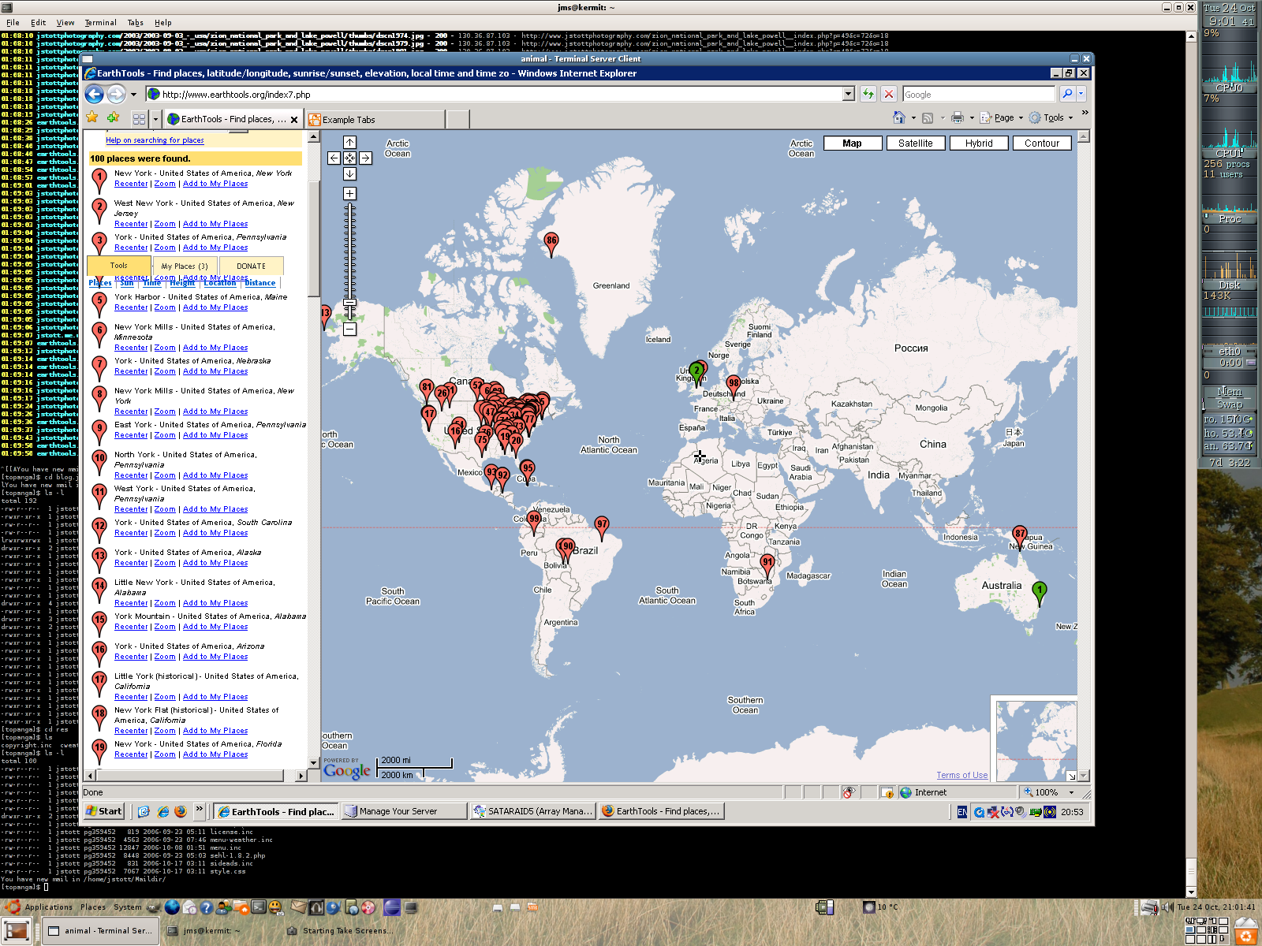Image resolution: width=1262 pixels, height=946 pixels.
Task: Click the Add to Favorites star-plus icon
Action: pyautogui.click(x=114, y=118)
